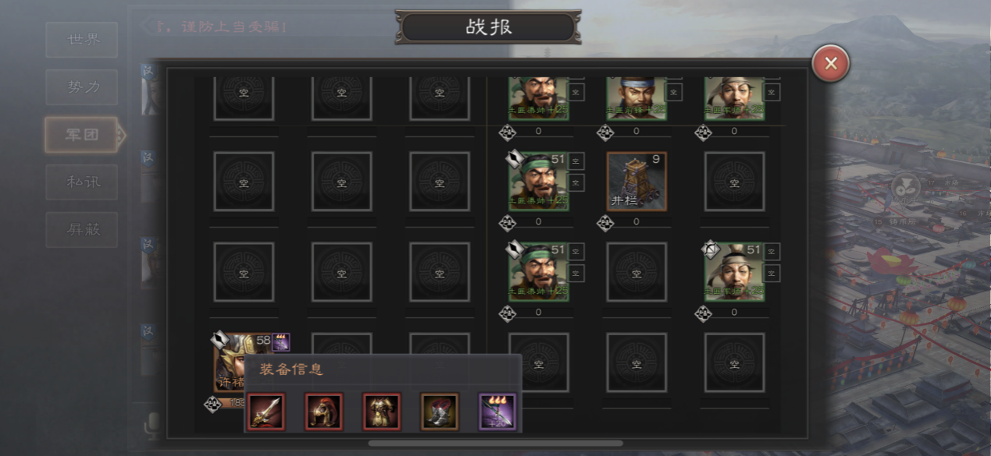Image resolution: width=991 pixels, height=456 pixels.
Task: Open 许褚 general portrait
Action: [x=233, y=363]
